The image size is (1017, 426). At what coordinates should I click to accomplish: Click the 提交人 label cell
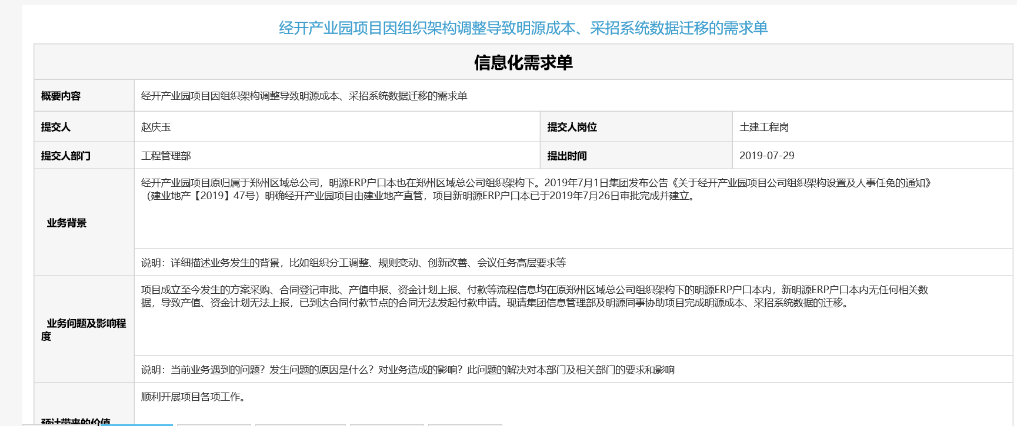84,127
